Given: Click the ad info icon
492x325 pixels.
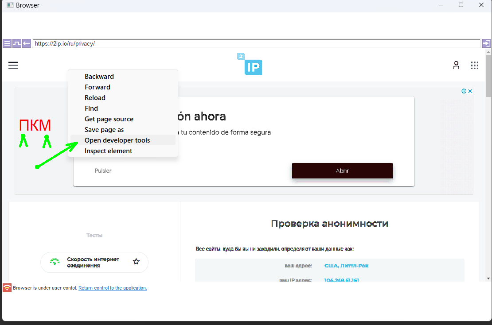Looking at the screenshot, I should (x=464, y=91).
